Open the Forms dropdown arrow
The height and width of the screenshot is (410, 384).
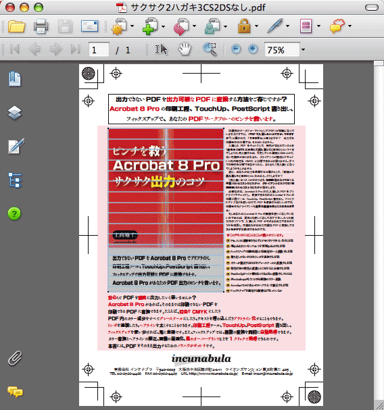pos(319,26)
